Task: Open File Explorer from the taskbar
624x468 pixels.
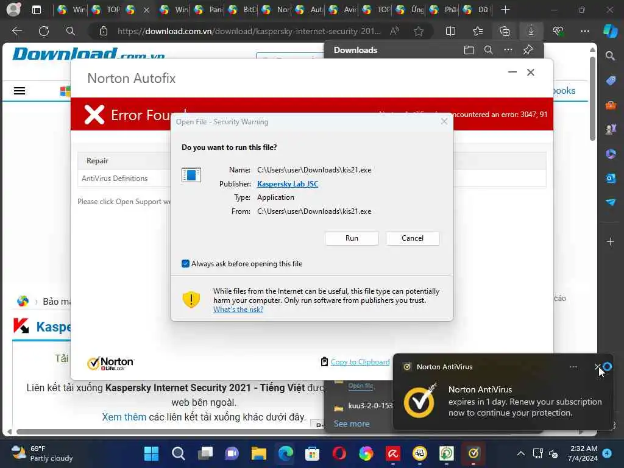Action: 258,453
